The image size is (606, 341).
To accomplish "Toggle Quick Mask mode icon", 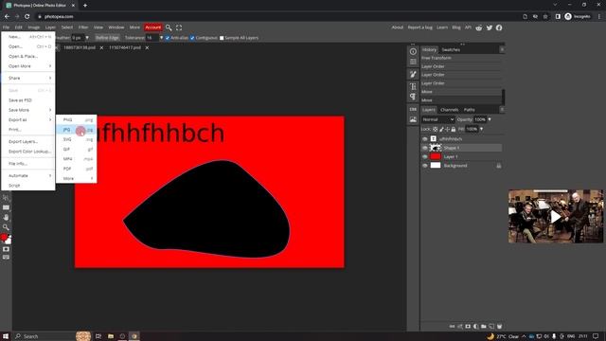I will point(6,249).
